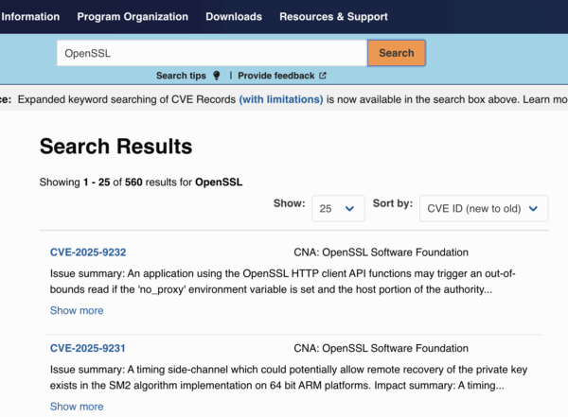
Task: Click the CNA text in the CVE-2025-9231 row
Action: pyautogui.click(x=382, y=348)
